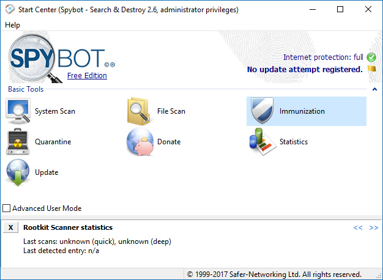Click the yellow update status flag
383x280 pixels.
pos(371,69)
